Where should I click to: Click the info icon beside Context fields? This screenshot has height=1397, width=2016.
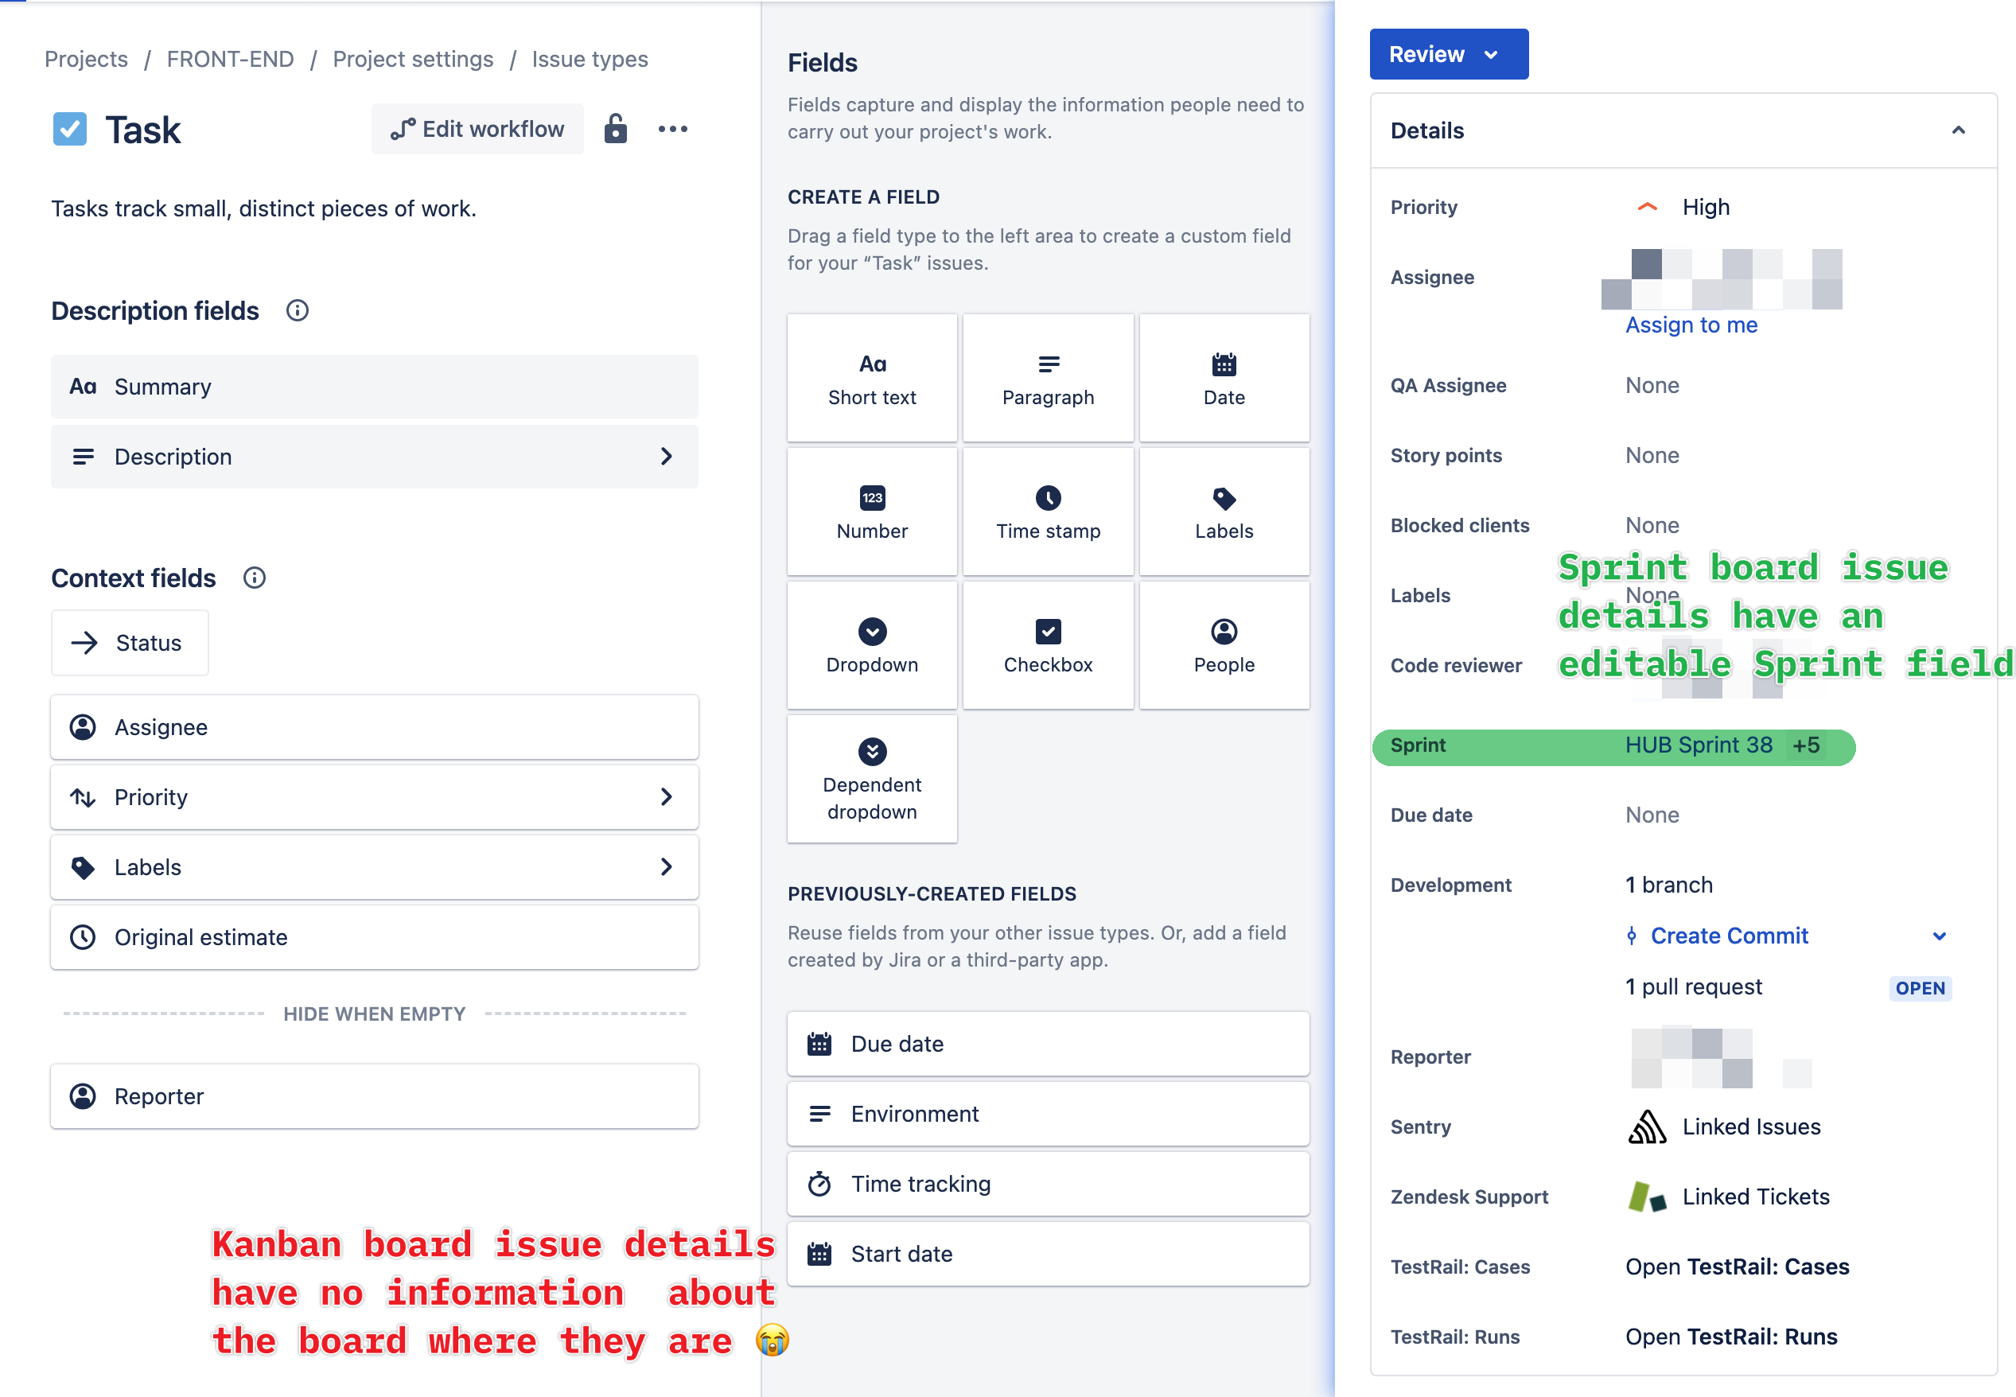point(255,578)
